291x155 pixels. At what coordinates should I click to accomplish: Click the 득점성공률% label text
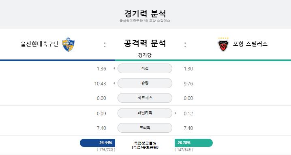coord(145,143)
